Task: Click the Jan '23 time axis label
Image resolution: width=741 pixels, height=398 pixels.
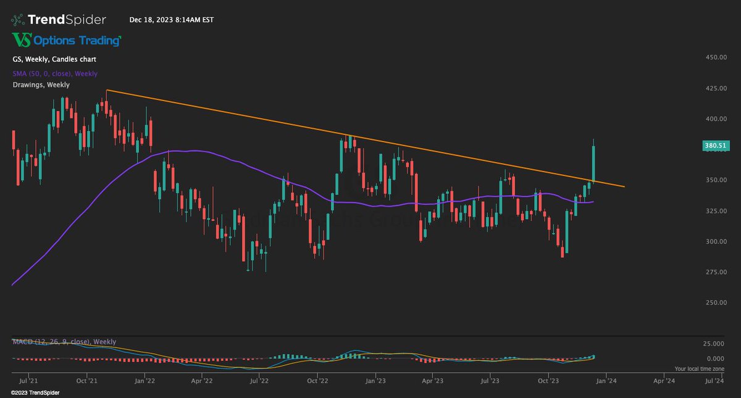Action: tap(375, 381)
